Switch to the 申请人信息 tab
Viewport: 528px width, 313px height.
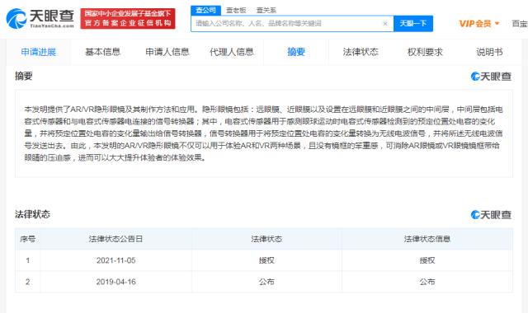[167, 52]
